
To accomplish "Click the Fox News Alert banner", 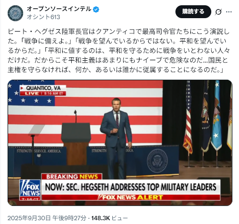I will (x=130, y=197).
